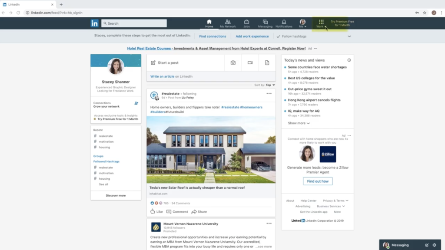Screen dimensions: 445x250
Task: Open the top banner ad options ellipsis
Action: [x=315, y=49]
